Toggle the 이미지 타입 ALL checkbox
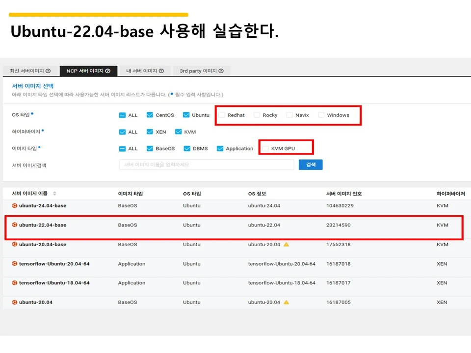 [122, 149]
